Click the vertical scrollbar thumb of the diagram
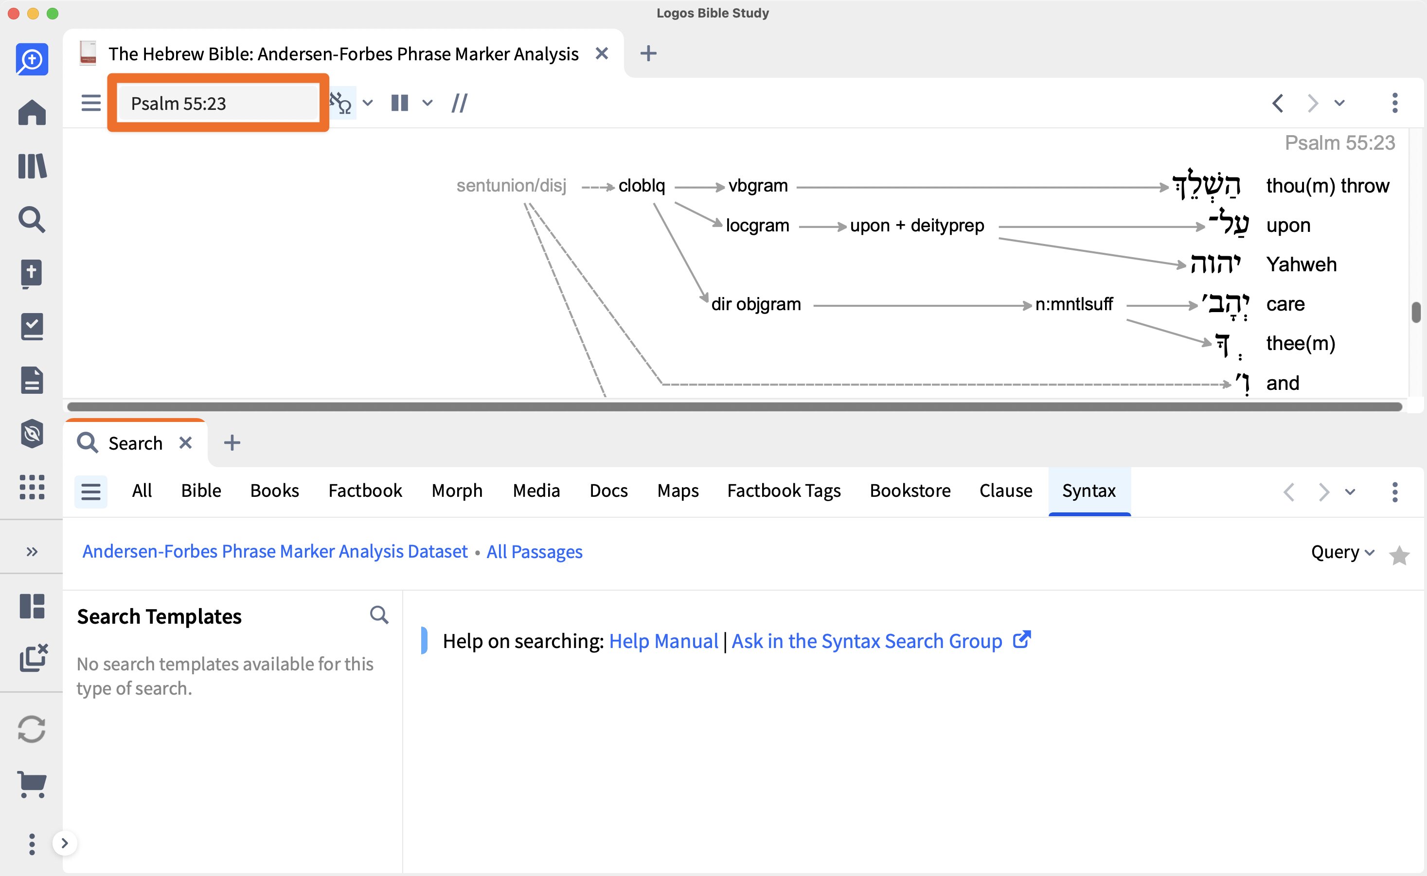Viewport: 1427px width, 876px height. [x=1416, y=312]
